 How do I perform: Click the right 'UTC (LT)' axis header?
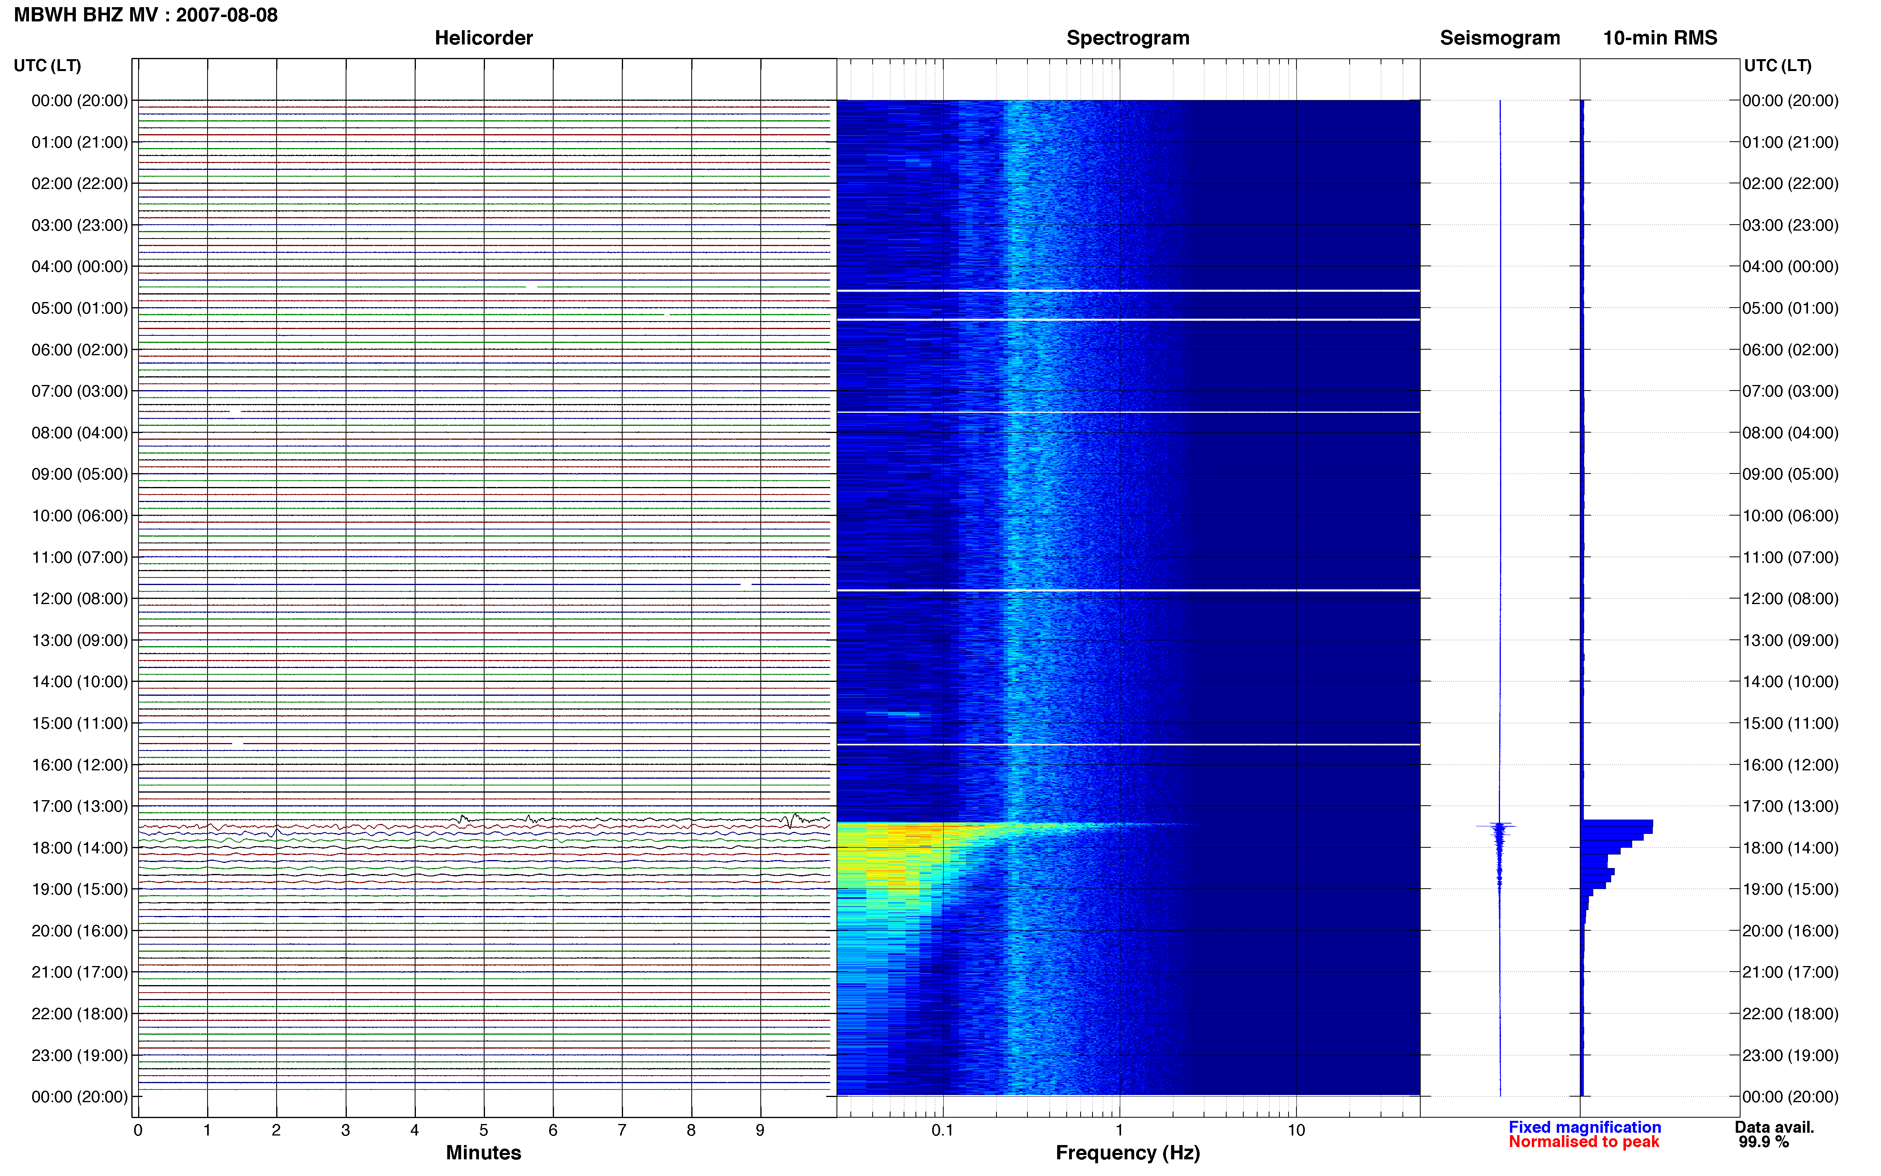(1777, 65)
